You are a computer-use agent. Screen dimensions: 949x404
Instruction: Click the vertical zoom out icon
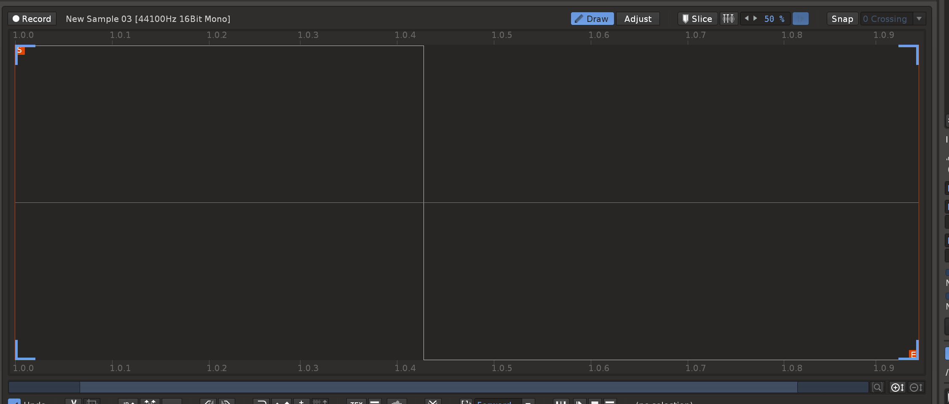coord(916,387)
